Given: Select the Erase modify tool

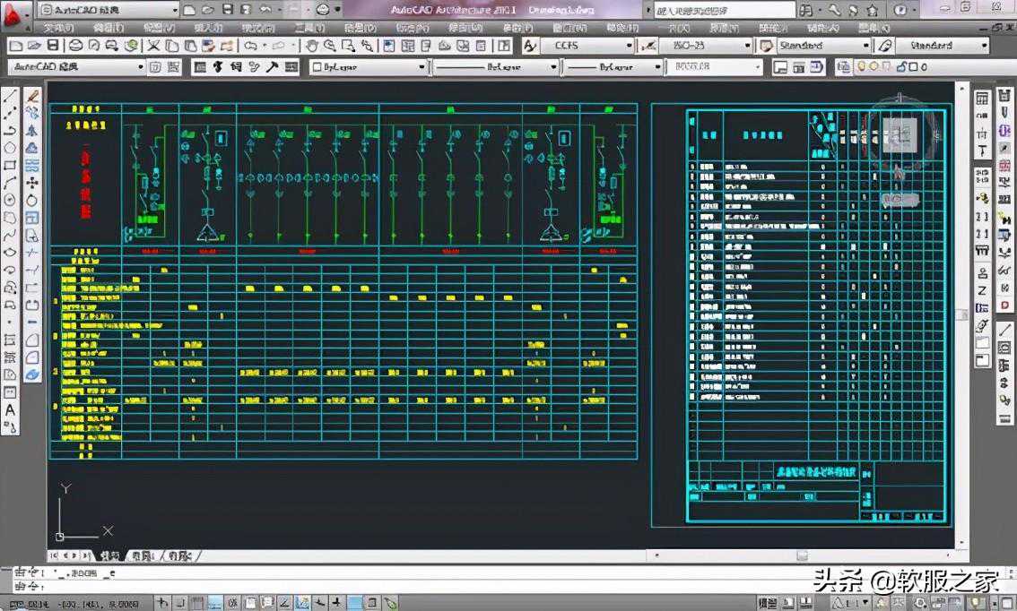Looking at the screenshot, I should 32,97.
